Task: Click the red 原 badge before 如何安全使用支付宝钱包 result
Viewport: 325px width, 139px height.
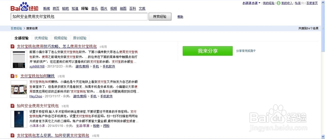Action: [x=12, y=106]
